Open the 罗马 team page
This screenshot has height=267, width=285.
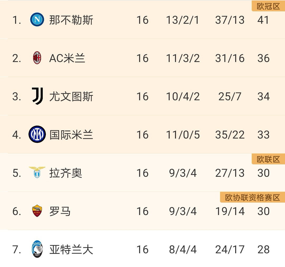pos(60,211)
